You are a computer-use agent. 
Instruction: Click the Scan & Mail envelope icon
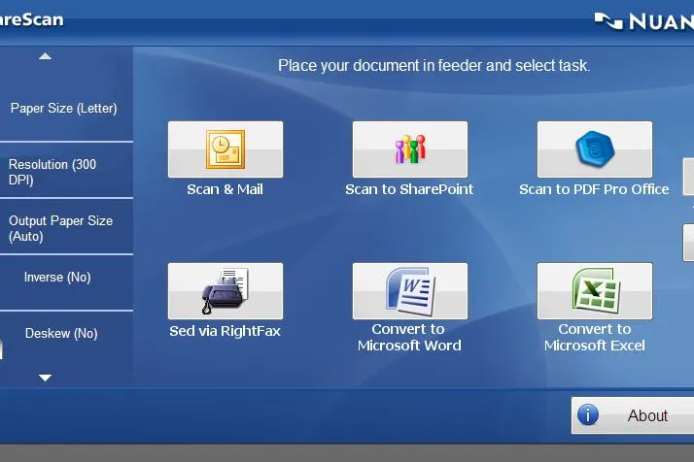click(226, 149)
